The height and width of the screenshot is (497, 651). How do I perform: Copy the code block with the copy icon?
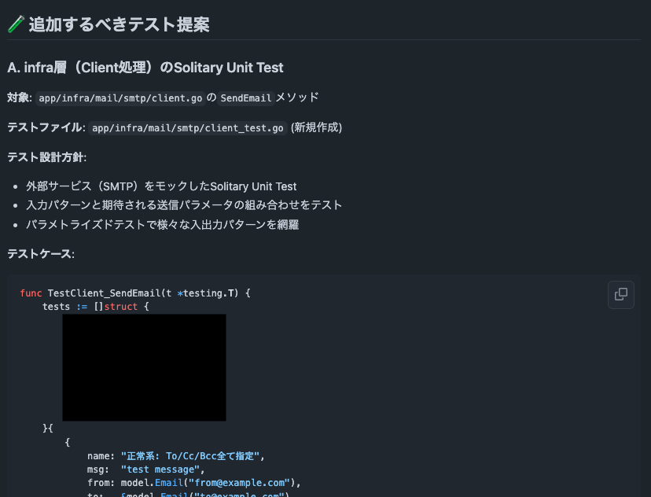tap(620, 294)
